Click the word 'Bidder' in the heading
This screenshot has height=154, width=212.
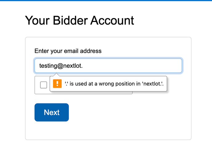[70, 20]
